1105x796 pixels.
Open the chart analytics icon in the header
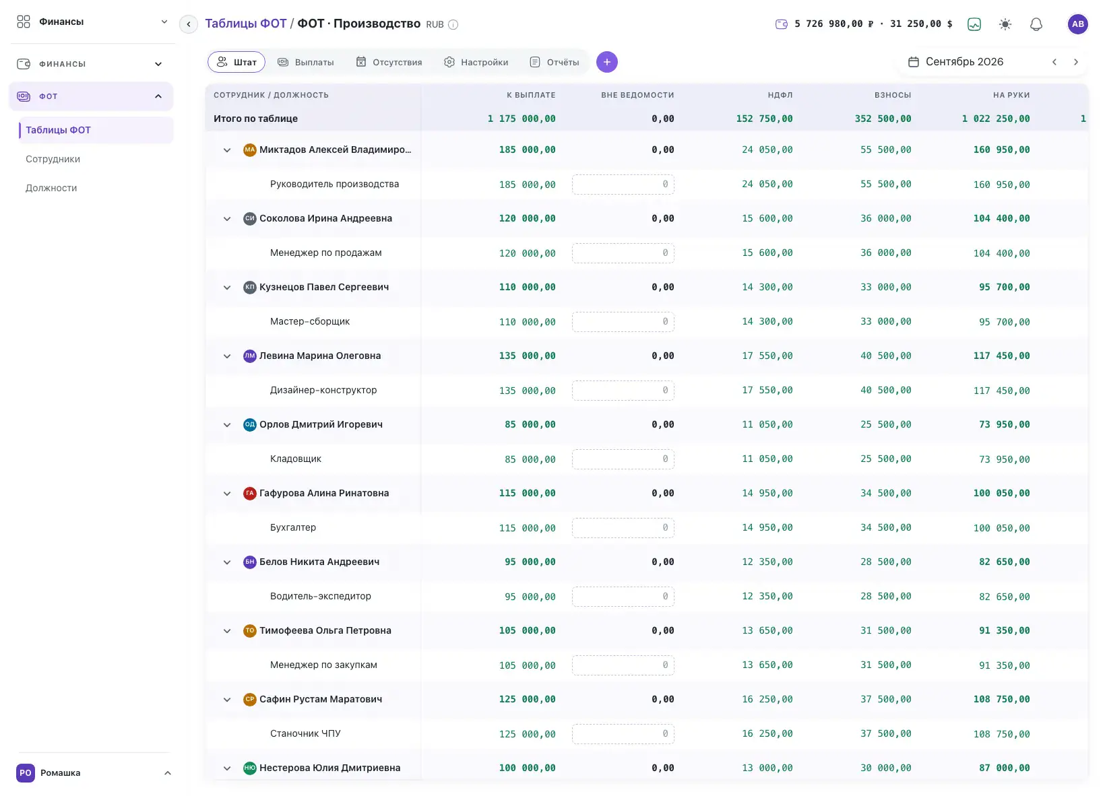[x=974, y=24]
